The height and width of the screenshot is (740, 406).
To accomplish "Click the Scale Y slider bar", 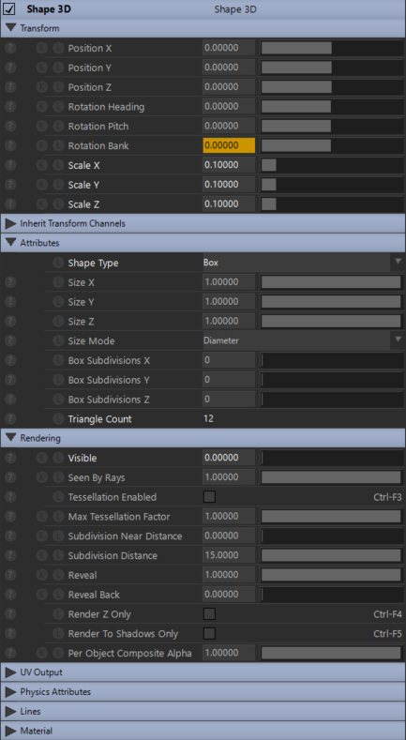I will 332,185.
